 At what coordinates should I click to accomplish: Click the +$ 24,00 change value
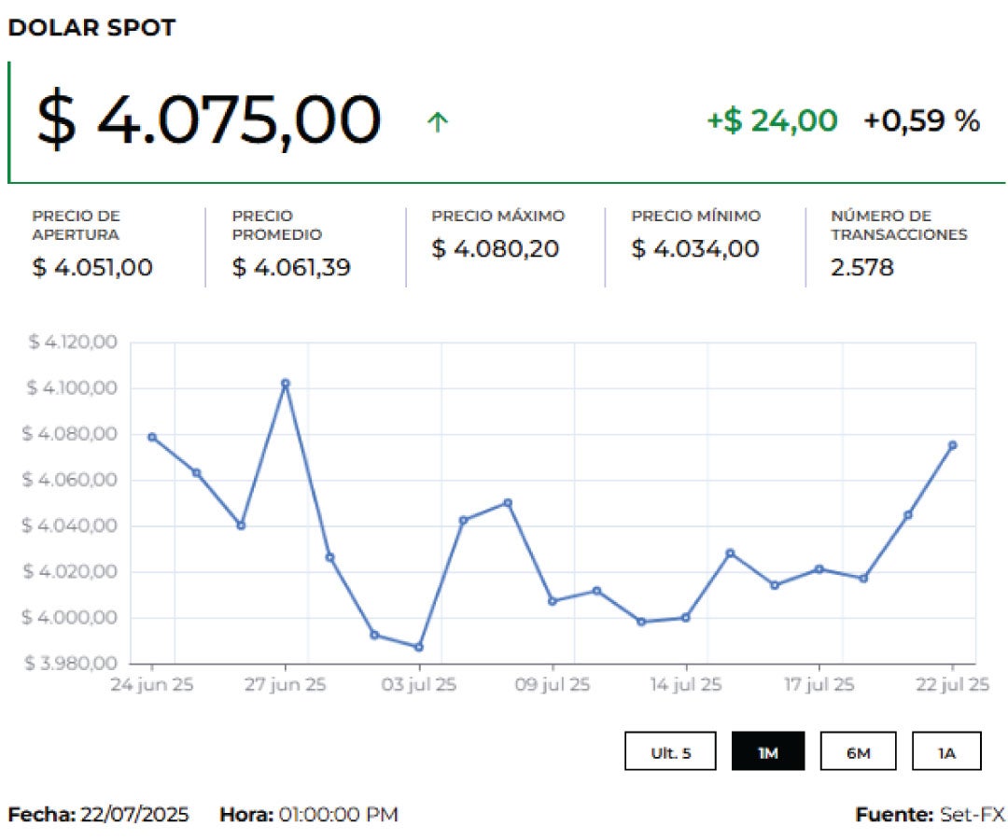coord(772,120)
